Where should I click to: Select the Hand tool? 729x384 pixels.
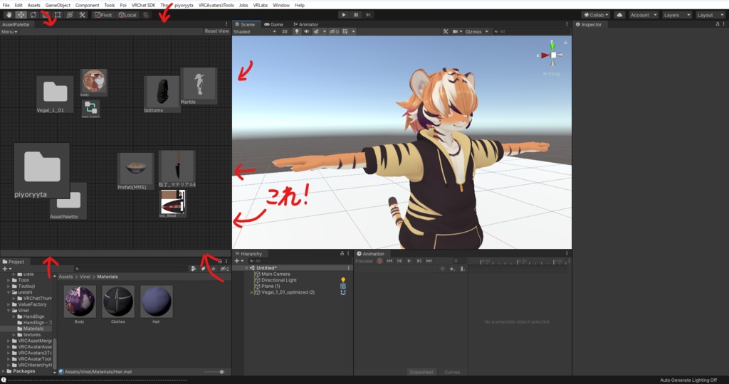(9, 15)
